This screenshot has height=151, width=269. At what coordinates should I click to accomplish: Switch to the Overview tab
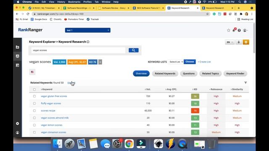coord(141,73)
